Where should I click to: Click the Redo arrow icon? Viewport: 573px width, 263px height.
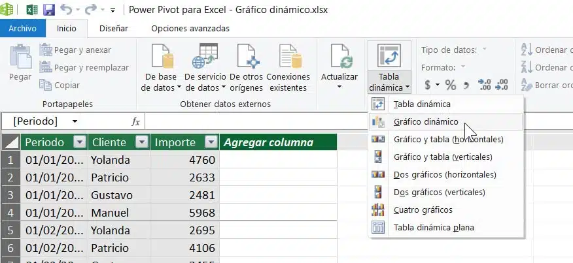point(91,10)
